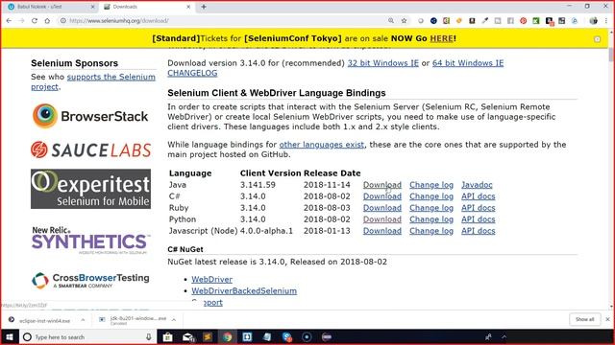Screen dimensions: 615x345
Task: Click the HERE link in the yellow banner
Action: click(x=442, y=38)
